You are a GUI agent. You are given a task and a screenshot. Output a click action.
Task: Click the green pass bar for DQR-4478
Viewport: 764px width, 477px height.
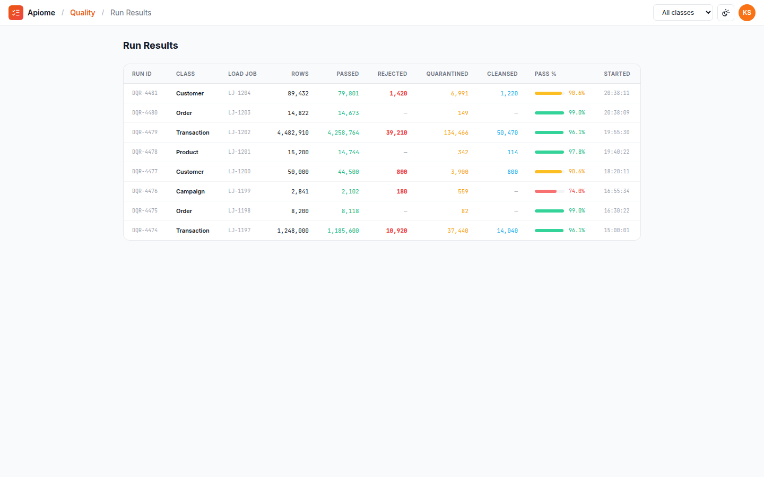click(x=550, y=152)
